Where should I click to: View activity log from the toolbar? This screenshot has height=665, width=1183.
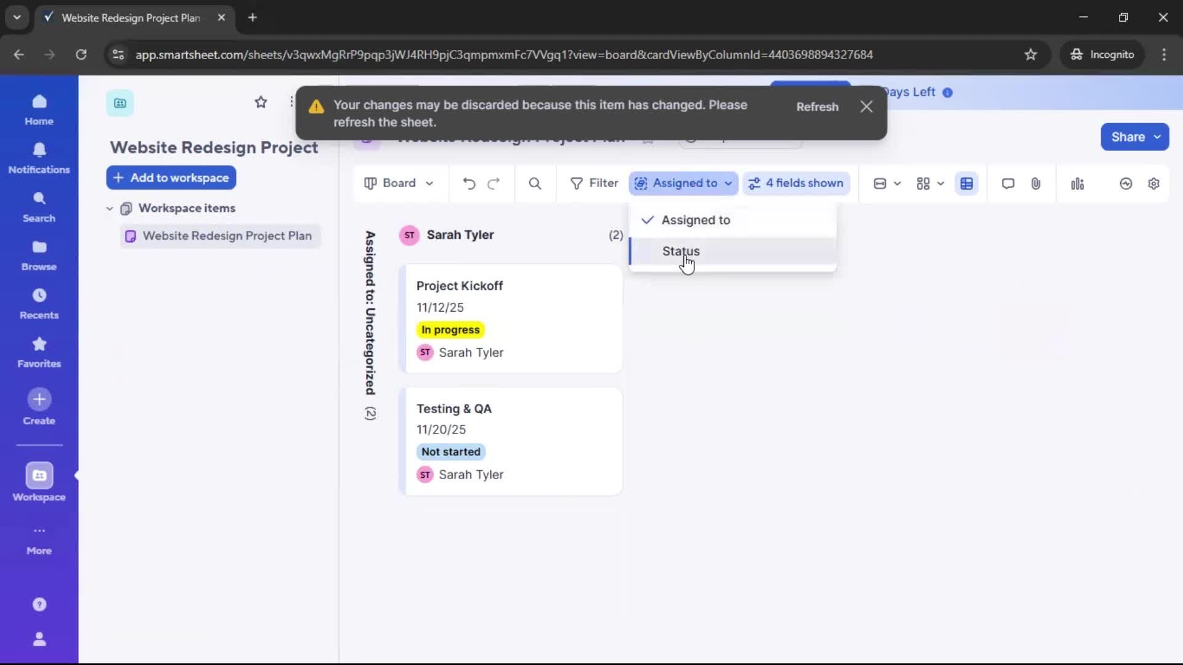pos(1125,183)
